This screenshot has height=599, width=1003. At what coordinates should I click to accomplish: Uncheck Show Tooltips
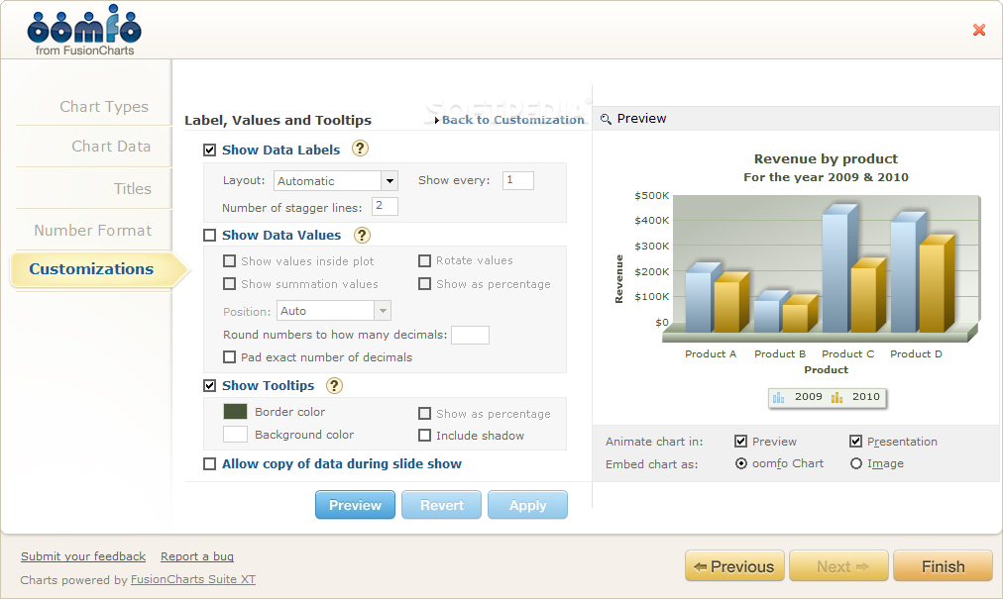coord(210,385)
